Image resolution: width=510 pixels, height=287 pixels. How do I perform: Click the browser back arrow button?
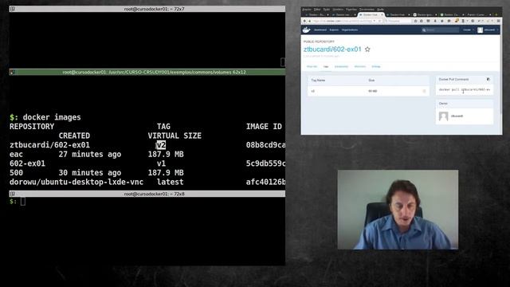[304, 21]
